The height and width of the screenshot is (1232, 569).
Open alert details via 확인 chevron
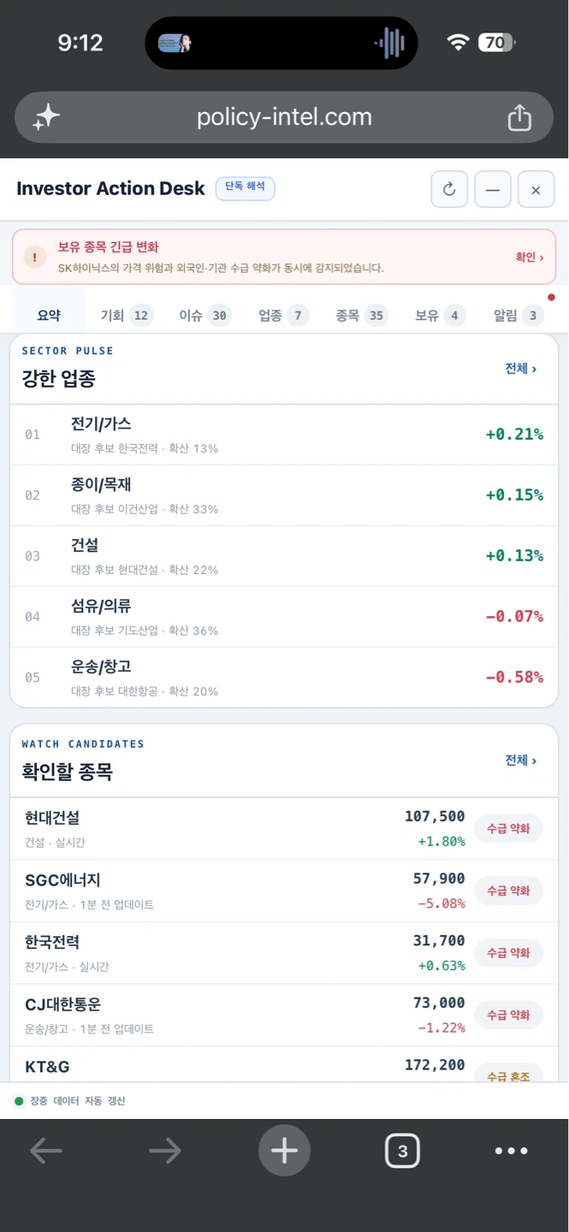point(529,257)
